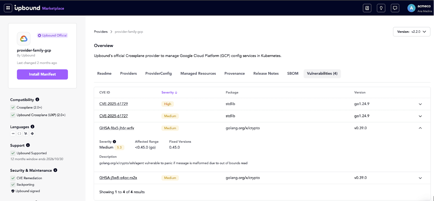Click the Upbound Supported check mark
This screenshot has height=201, width=434.
point(13,153)
